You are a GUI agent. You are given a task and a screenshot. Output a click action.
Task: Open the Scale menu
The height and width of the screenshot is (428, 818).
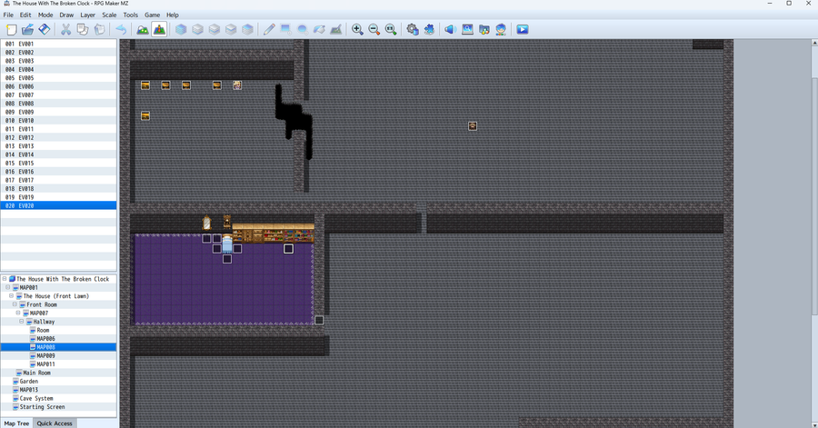coord(110,15)
